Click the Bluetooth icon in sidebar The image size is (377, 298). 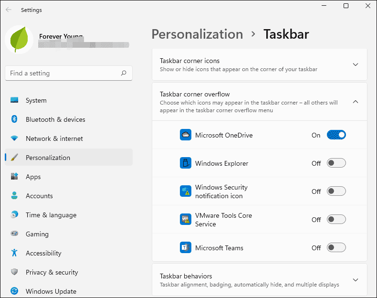(14, 119)
